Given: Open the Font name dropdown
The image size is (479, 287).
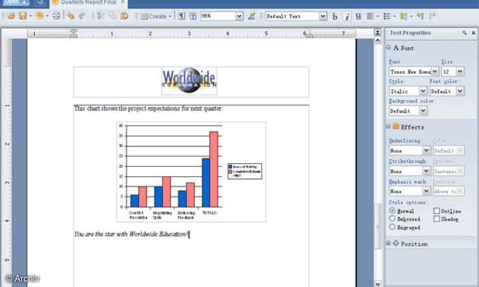Looking at the screenshot, I should point(435,72).
